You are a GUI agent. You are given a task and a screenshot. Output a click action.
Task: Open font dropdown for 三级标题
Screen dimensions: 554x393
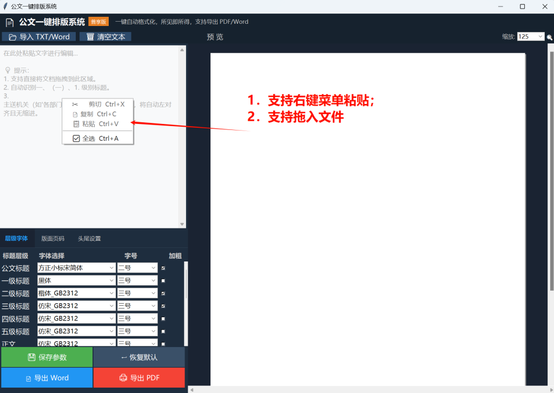click(x=76, y=306)
